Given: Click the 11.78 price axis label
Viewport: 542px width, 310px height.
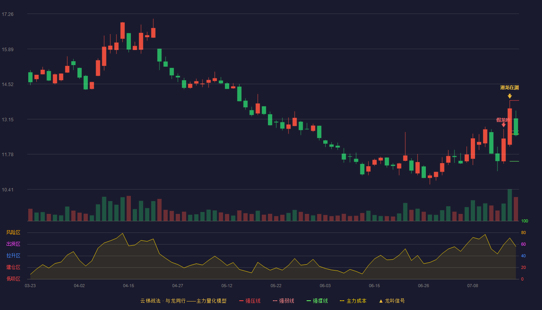Looking at the screenshot, I should [x=7, y=155].
